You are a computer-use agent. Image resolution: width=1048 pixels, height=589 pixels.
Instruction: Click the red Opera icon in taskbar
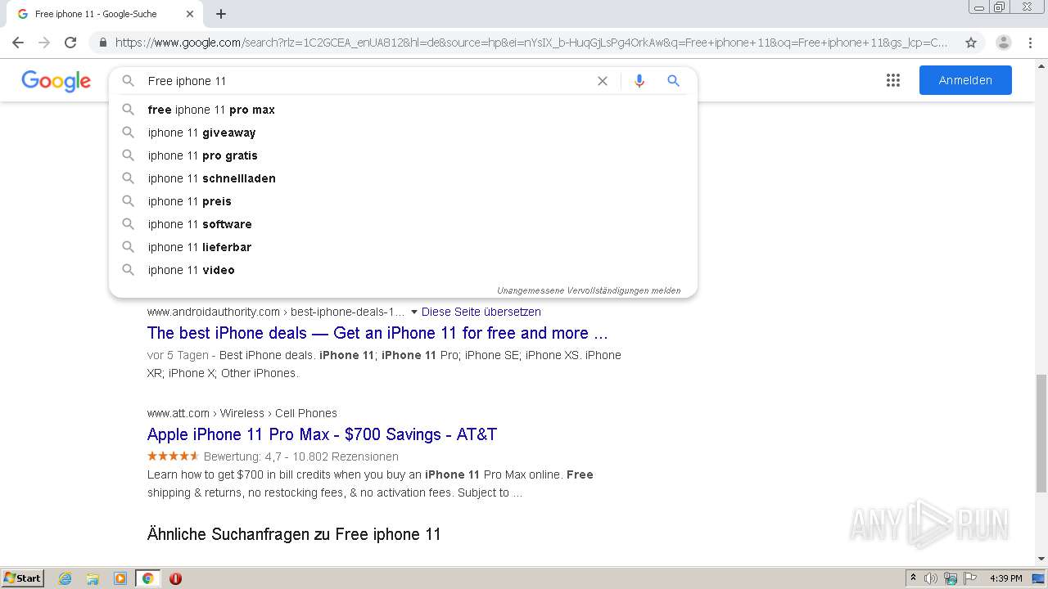tap(175, 578)
